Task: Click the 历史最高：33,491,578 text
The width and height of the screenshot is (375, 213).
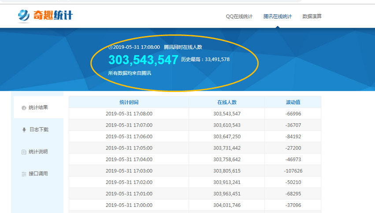Action: pos(205,59)
